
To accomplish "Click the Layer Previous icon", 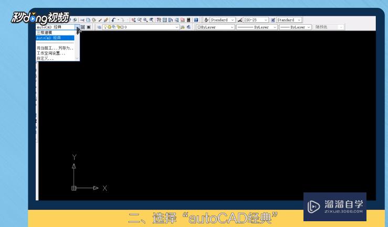I will point(188,27).
